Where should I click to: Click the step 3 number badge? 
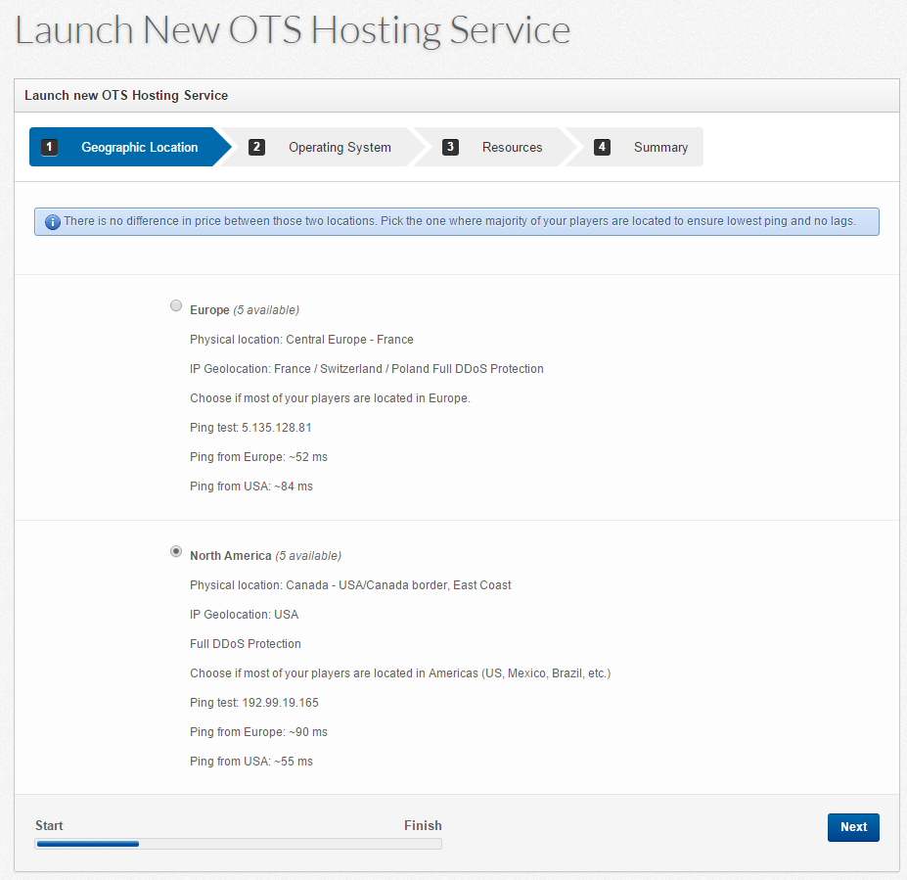click(x=451, y=147)
